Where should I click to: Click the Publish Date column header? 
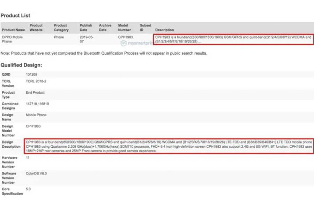coord(86,28)
